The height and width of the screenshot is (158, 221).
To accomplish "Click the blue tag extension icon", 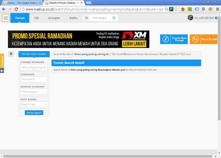I will coord(197,9).
